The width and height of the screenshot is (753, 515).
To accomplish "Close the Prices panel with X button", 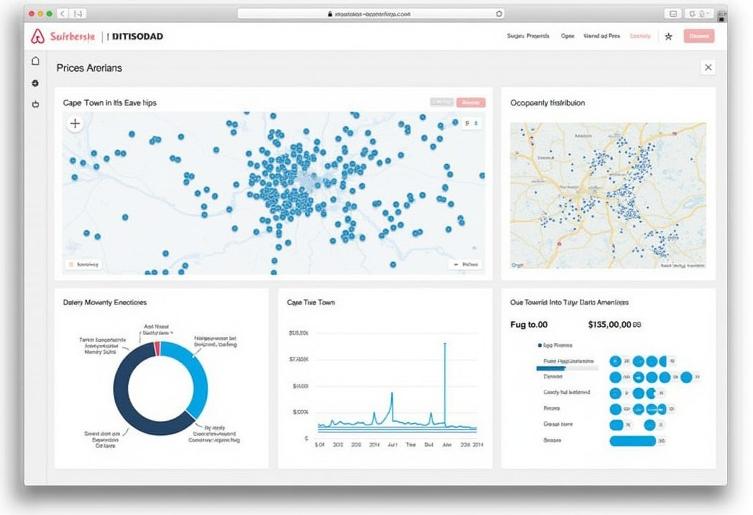I will tap(708, 67).
